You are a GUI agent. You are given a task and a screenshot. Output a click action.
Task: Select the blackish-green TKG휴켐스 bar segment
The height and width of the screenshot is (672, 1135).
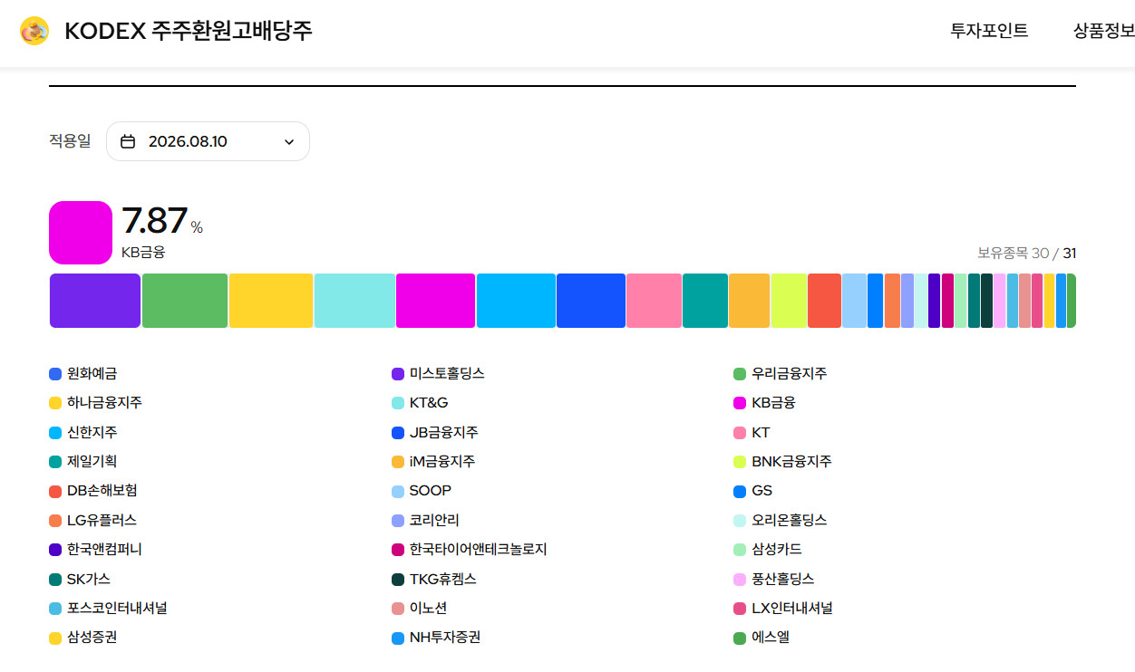[986, 301]
